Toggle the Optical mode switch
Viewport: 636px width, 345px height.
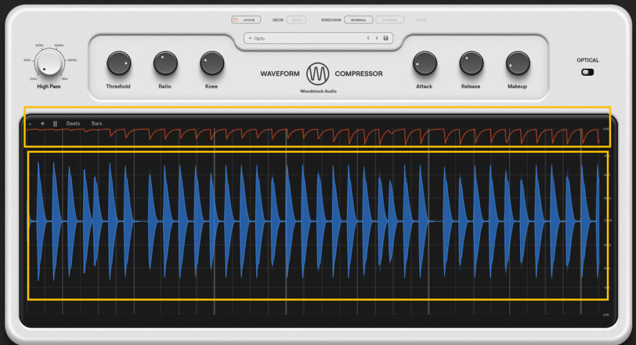click(588, 72)
